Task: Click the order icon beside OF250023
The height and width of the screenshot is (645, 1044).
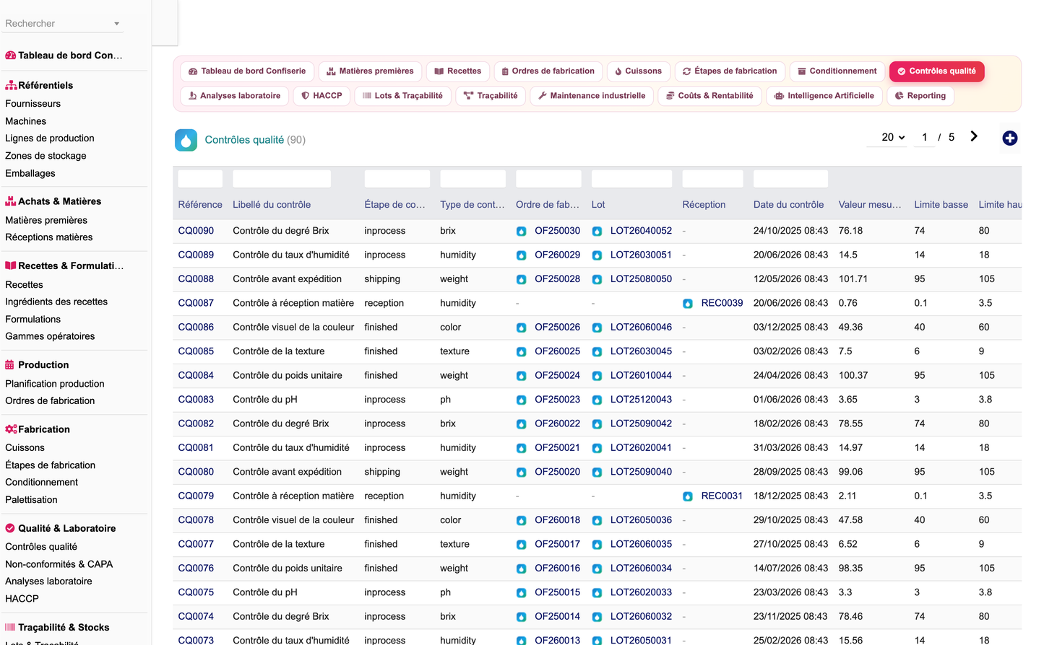Action: [x=521, y=400]
